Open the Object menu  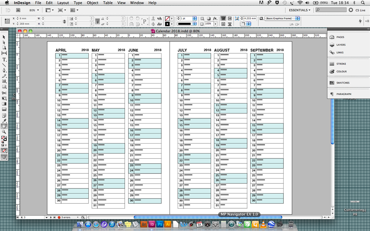[92, 3]
